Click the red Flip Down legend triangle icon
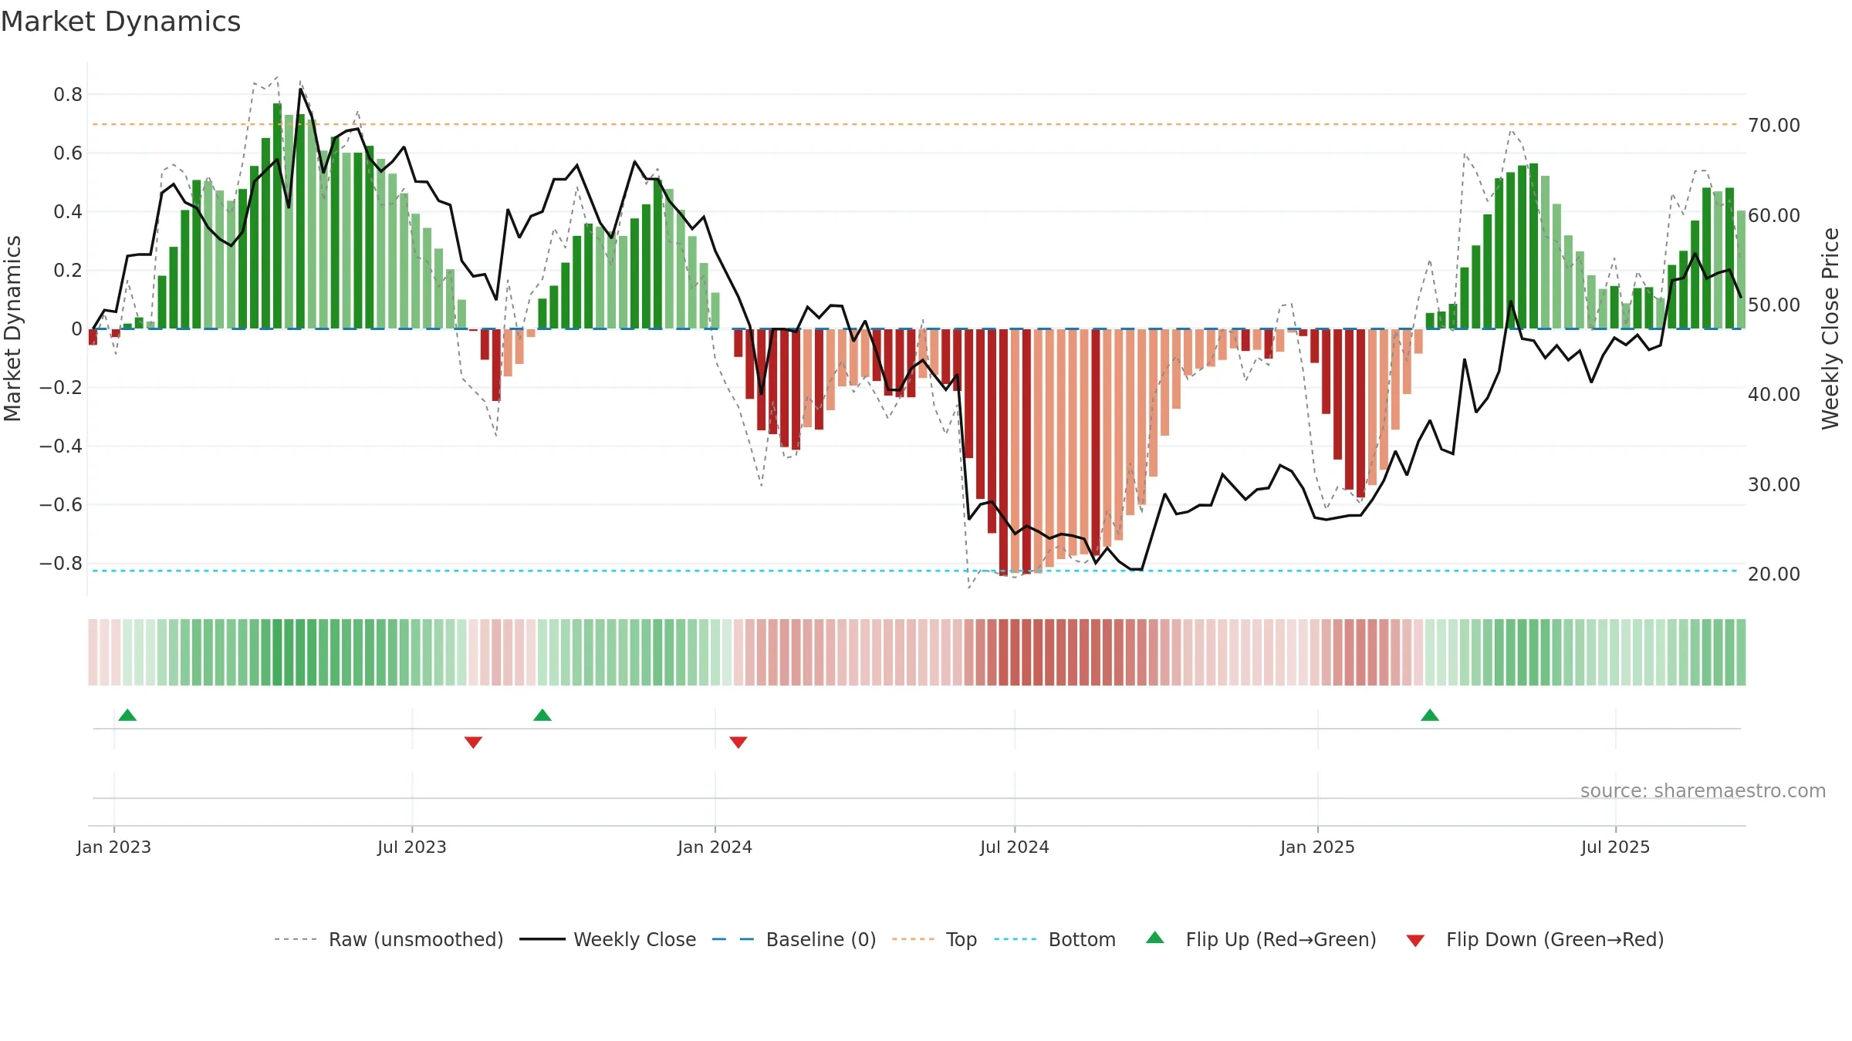The width and height of the screenshot is (1852, 1041). (1415, 941)
